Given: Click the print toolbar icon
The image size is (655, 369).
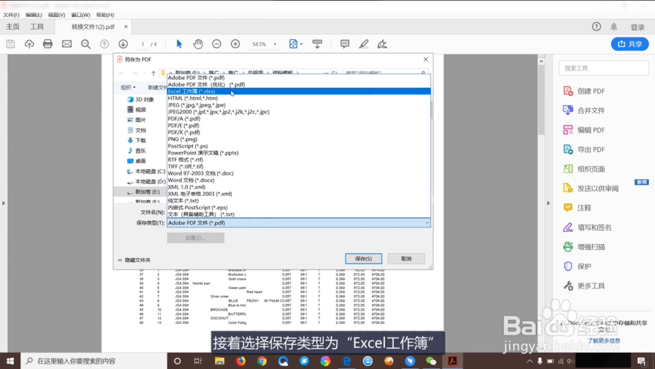Looking at the screenshot, I should (48, 44).
